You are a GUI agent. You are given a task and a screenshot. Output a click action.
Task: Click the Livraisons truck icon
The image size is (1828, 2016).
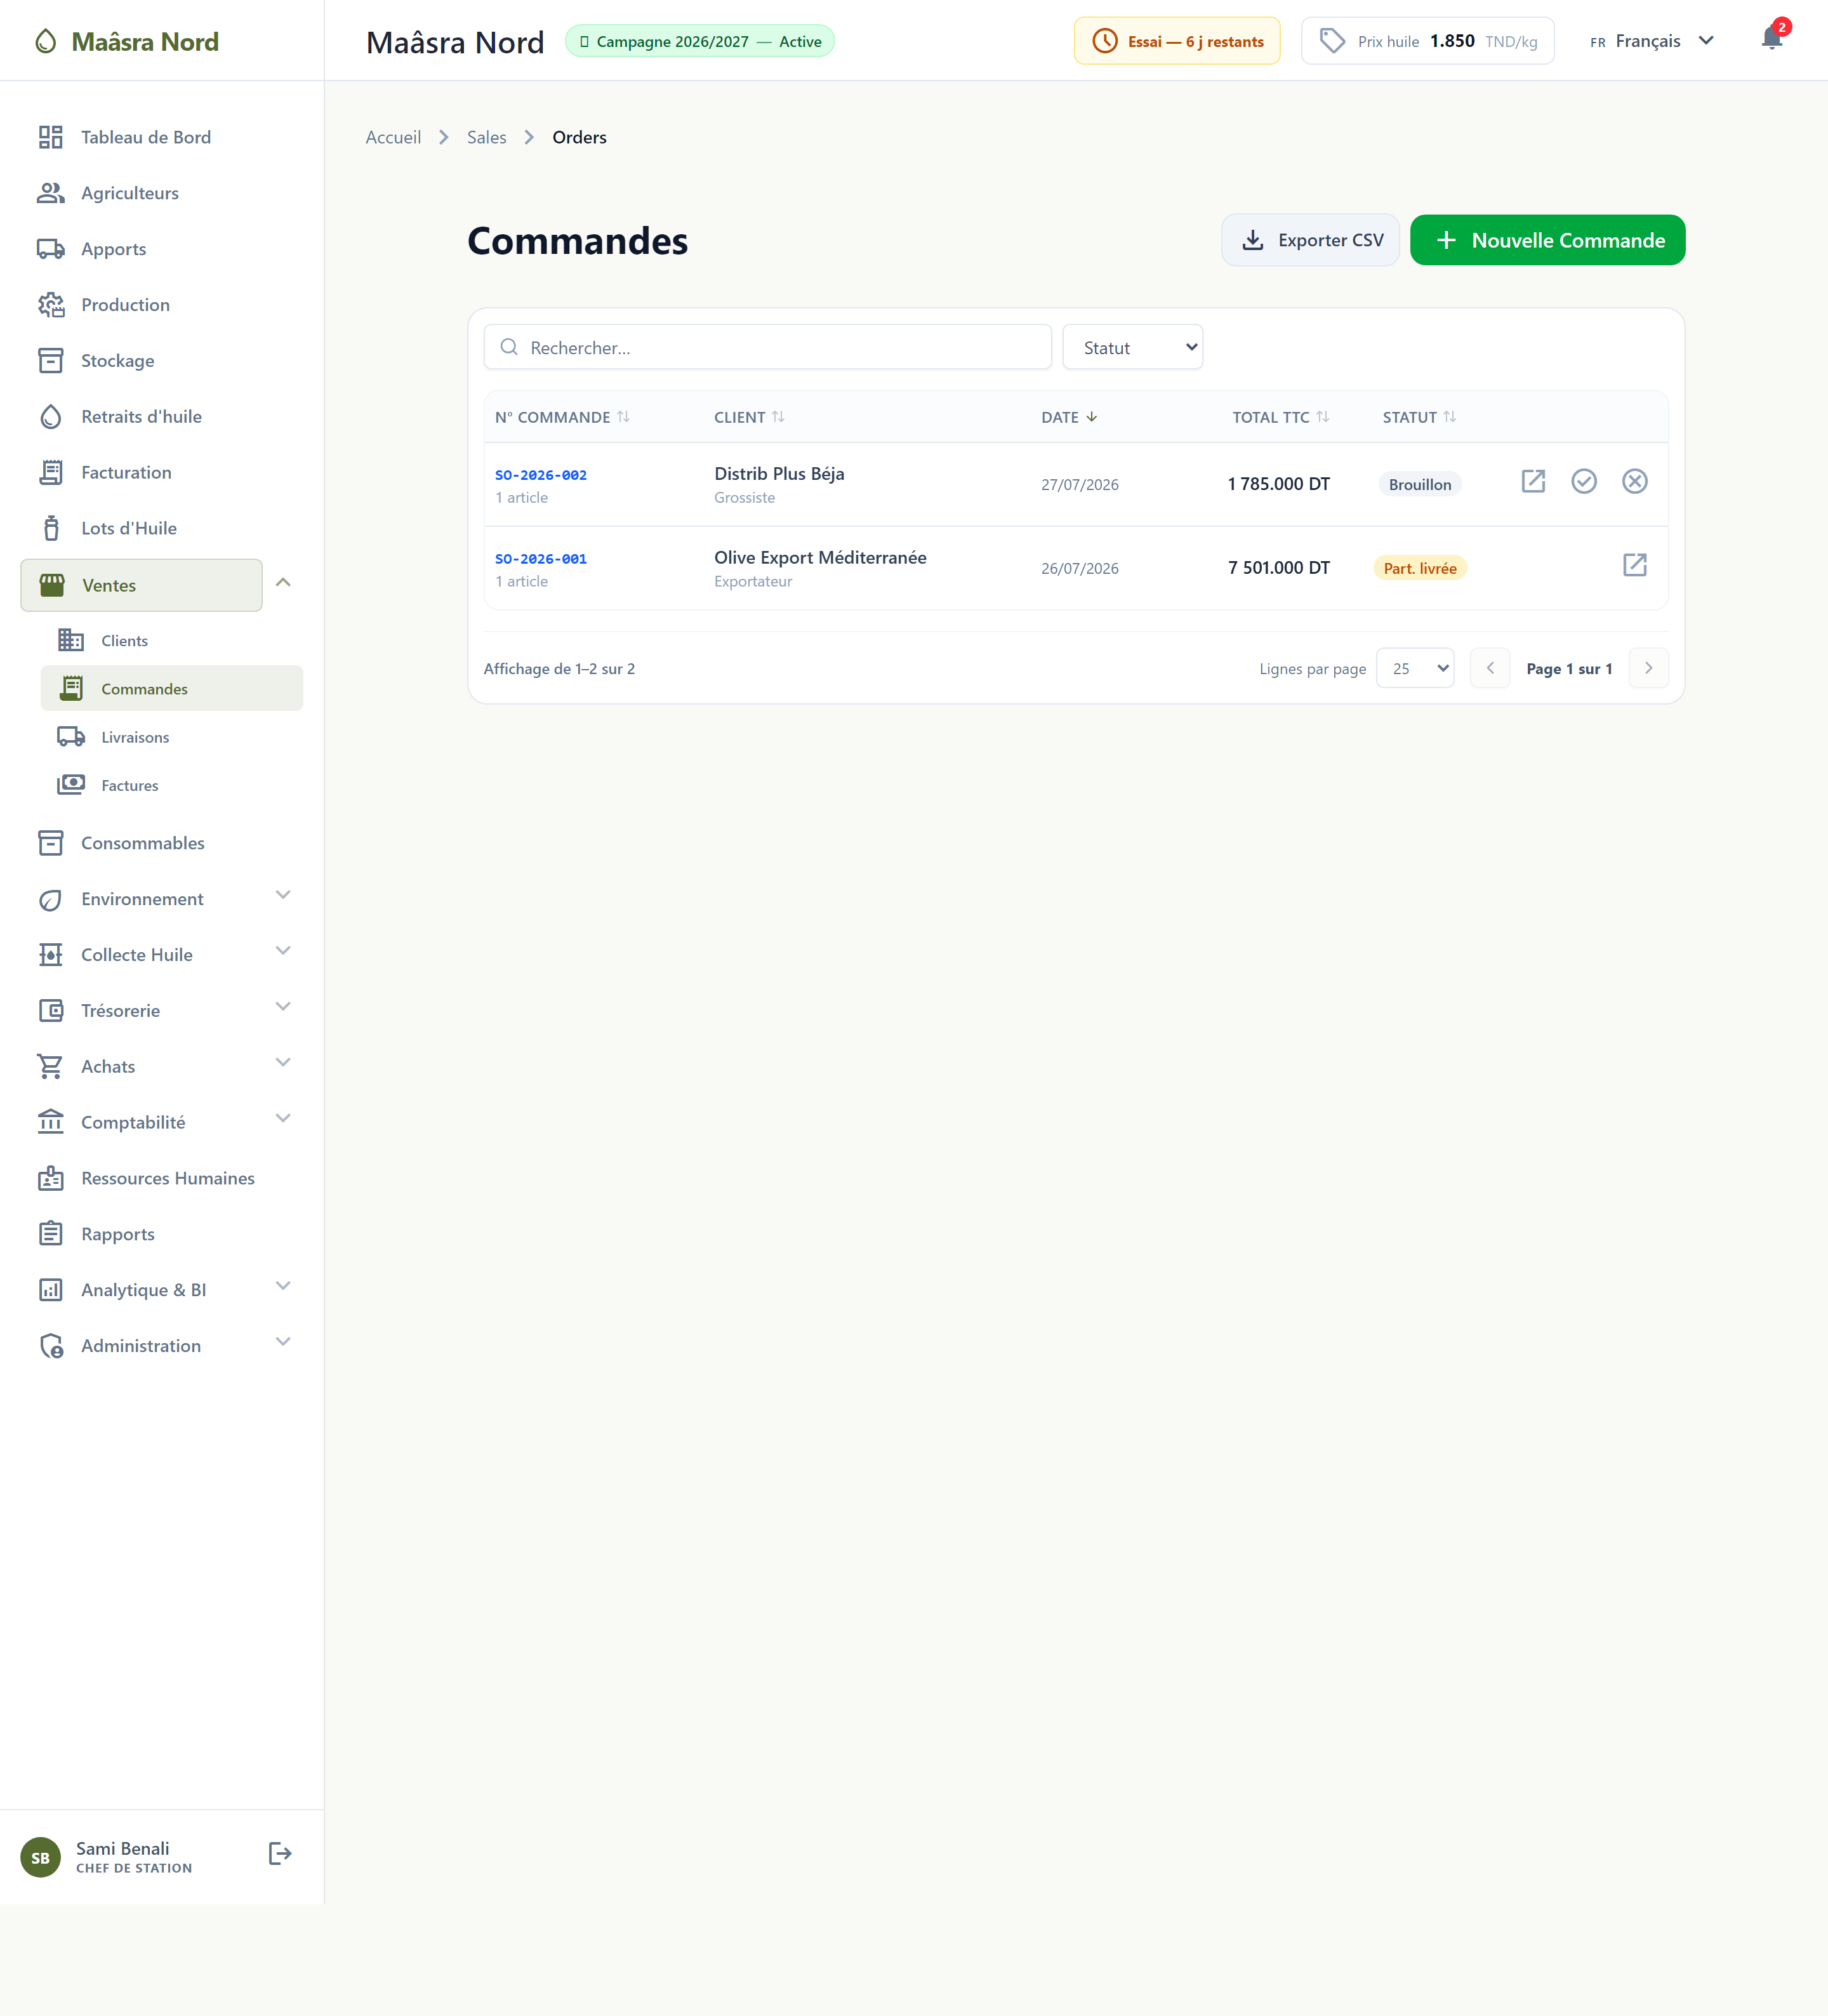coord(71,737)
